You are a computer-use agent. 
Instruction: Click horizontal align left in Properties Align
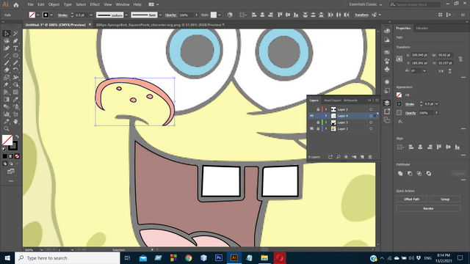click(411, 147)
